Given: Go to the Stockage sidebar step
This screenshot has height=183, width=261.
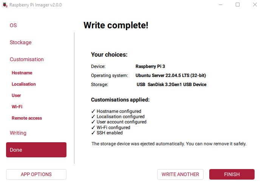Looking at the screenshot, I should (x=21, y=42).
